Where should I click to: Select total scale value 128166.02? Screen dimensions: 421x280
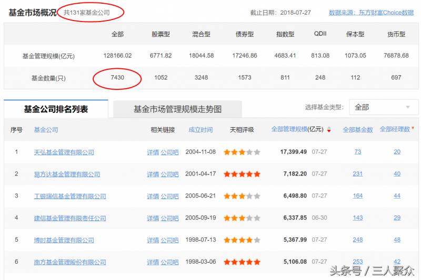click(117, 56)
